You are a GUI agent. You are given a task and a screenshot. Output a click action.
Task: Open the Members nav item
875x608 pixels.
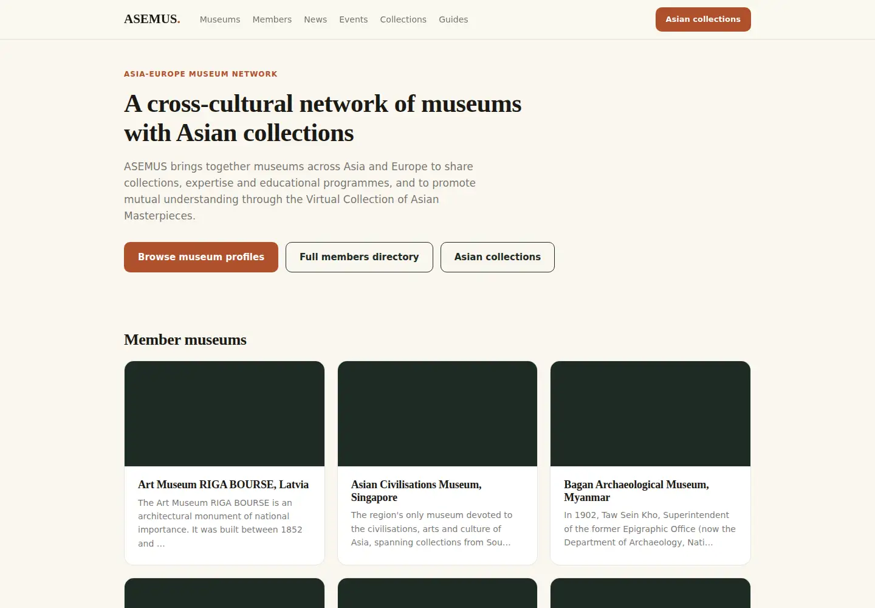(x=272, y=19)
